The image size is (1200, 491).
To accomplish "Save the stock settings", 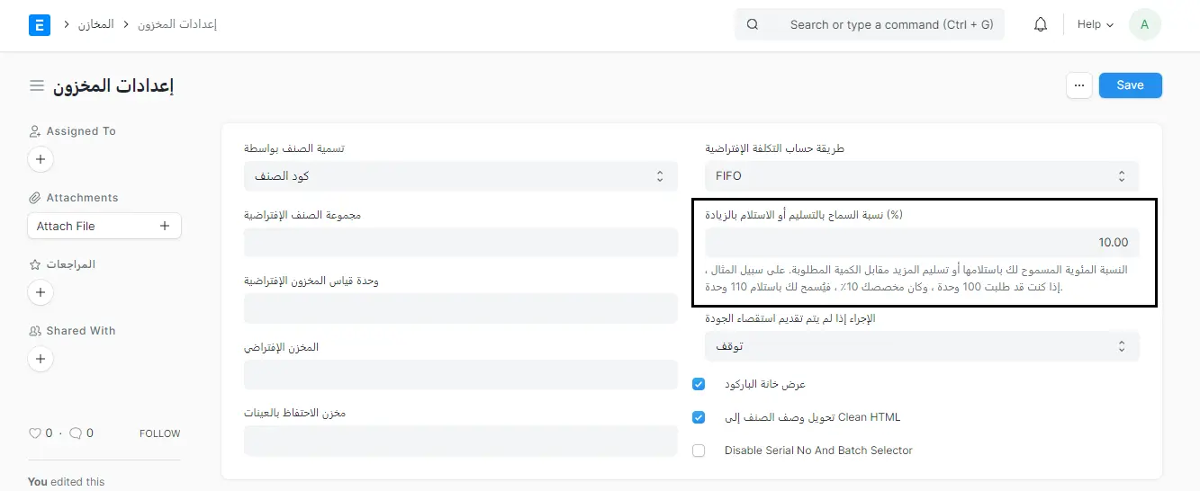I will [1130, 85].
